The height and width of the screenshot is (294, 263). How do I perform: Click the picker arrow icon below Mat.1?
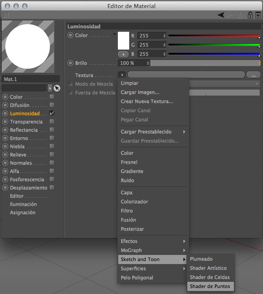(57, 88)
